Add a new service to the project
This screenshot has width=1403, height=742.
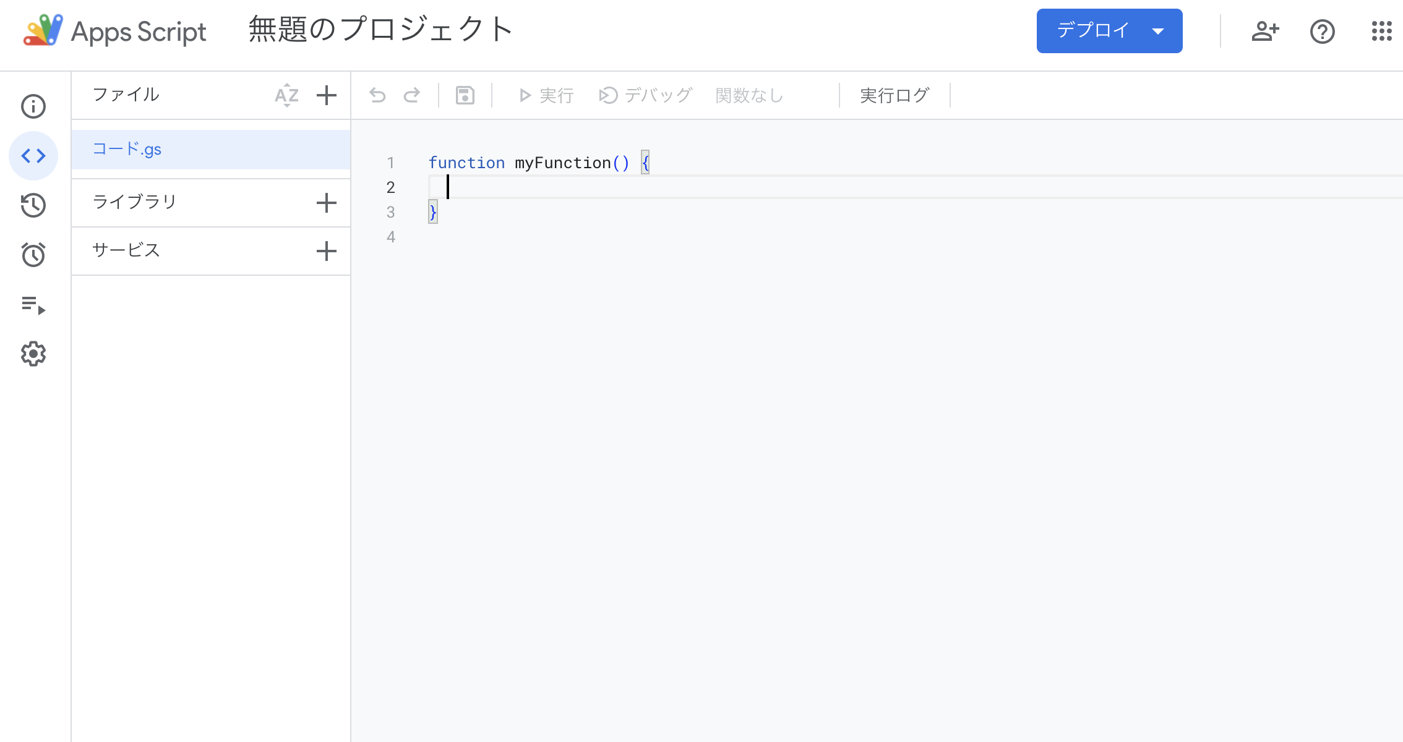327,251
